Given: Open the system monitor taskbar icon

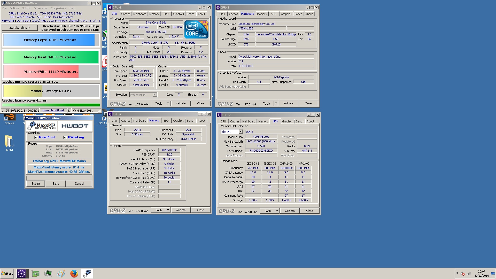Looking at the screenshot, I should [48, 273].
